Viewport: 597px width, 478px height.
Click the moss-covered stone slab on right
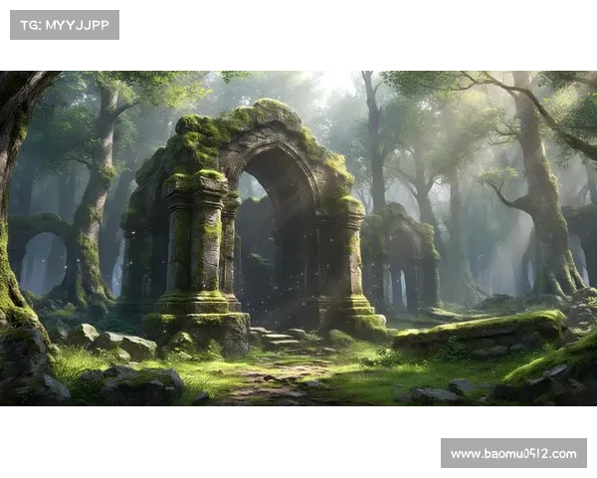click(478, 332)
